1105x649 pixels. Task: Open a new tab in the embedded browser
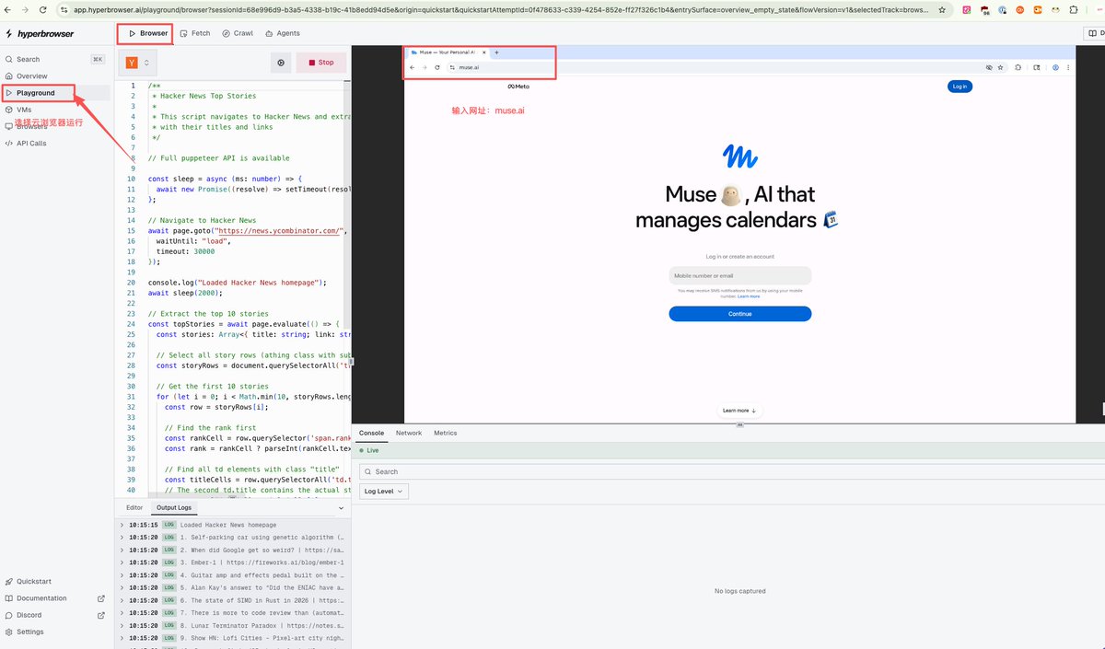497,52
